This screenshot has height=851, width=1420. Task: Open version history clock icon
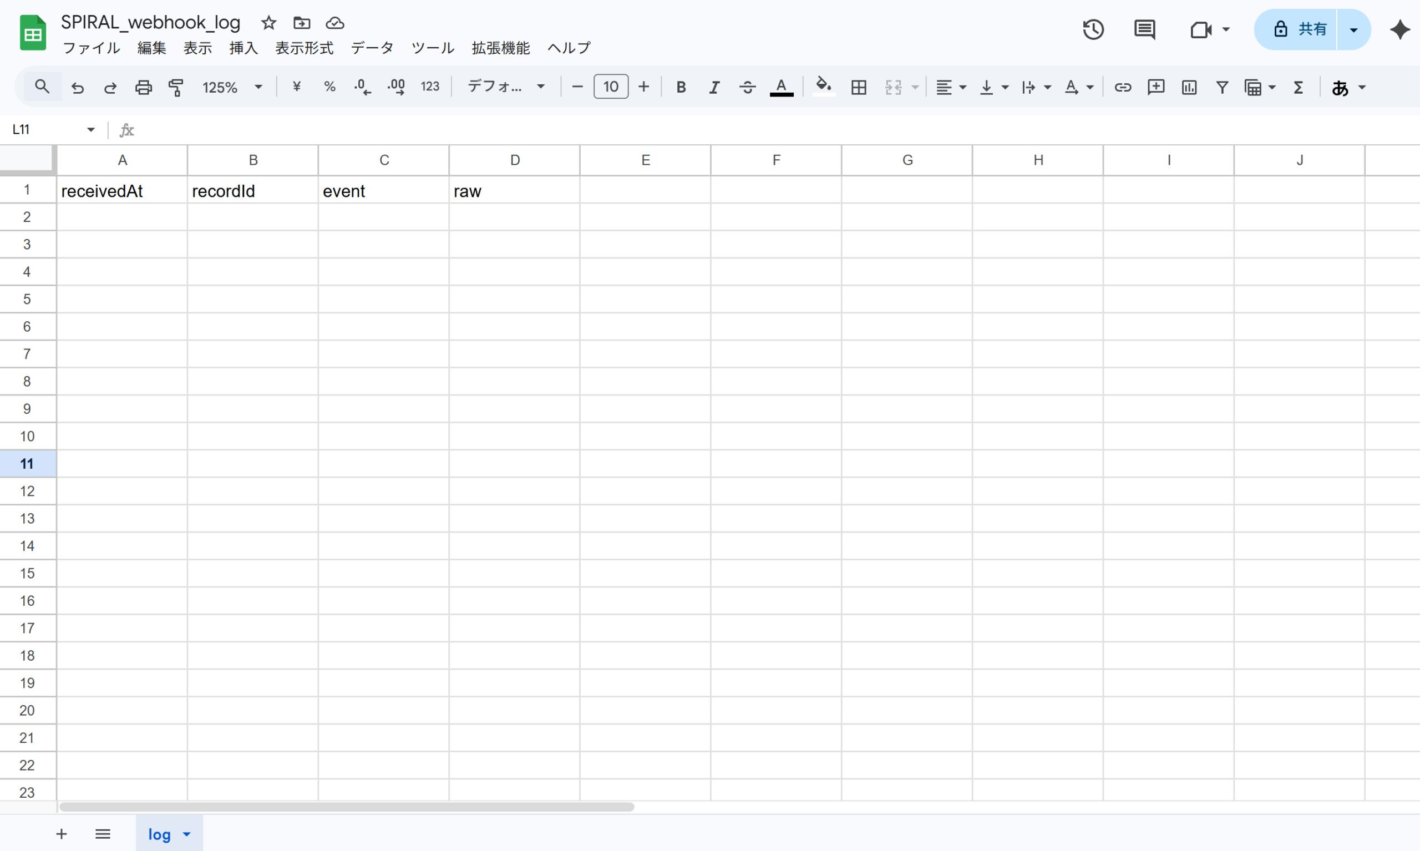[x=1093, y=29]
